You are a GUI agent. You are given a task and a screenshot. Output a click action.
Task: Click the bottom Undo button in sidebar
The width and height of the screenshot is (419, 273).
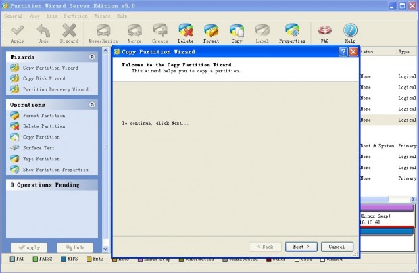pos(75,247)
